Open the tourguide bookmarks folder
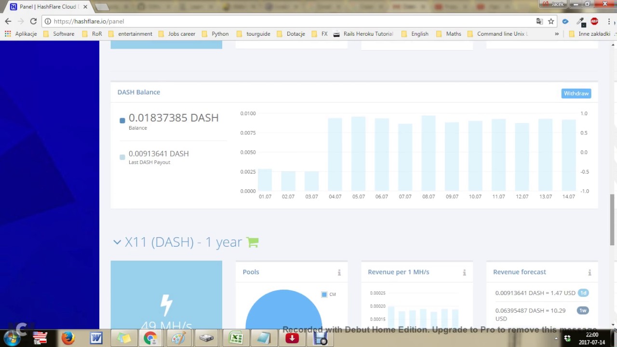The height and width of the screenshot is (347, 617). click(x=253, y=34)
